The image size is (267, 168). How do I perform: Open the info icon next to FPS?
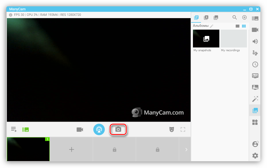(x=11, y=15)
